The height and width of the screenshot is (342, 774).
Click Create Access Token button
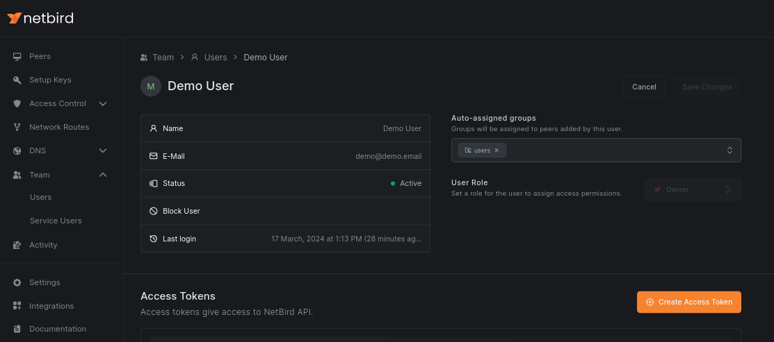coord(688,302)
